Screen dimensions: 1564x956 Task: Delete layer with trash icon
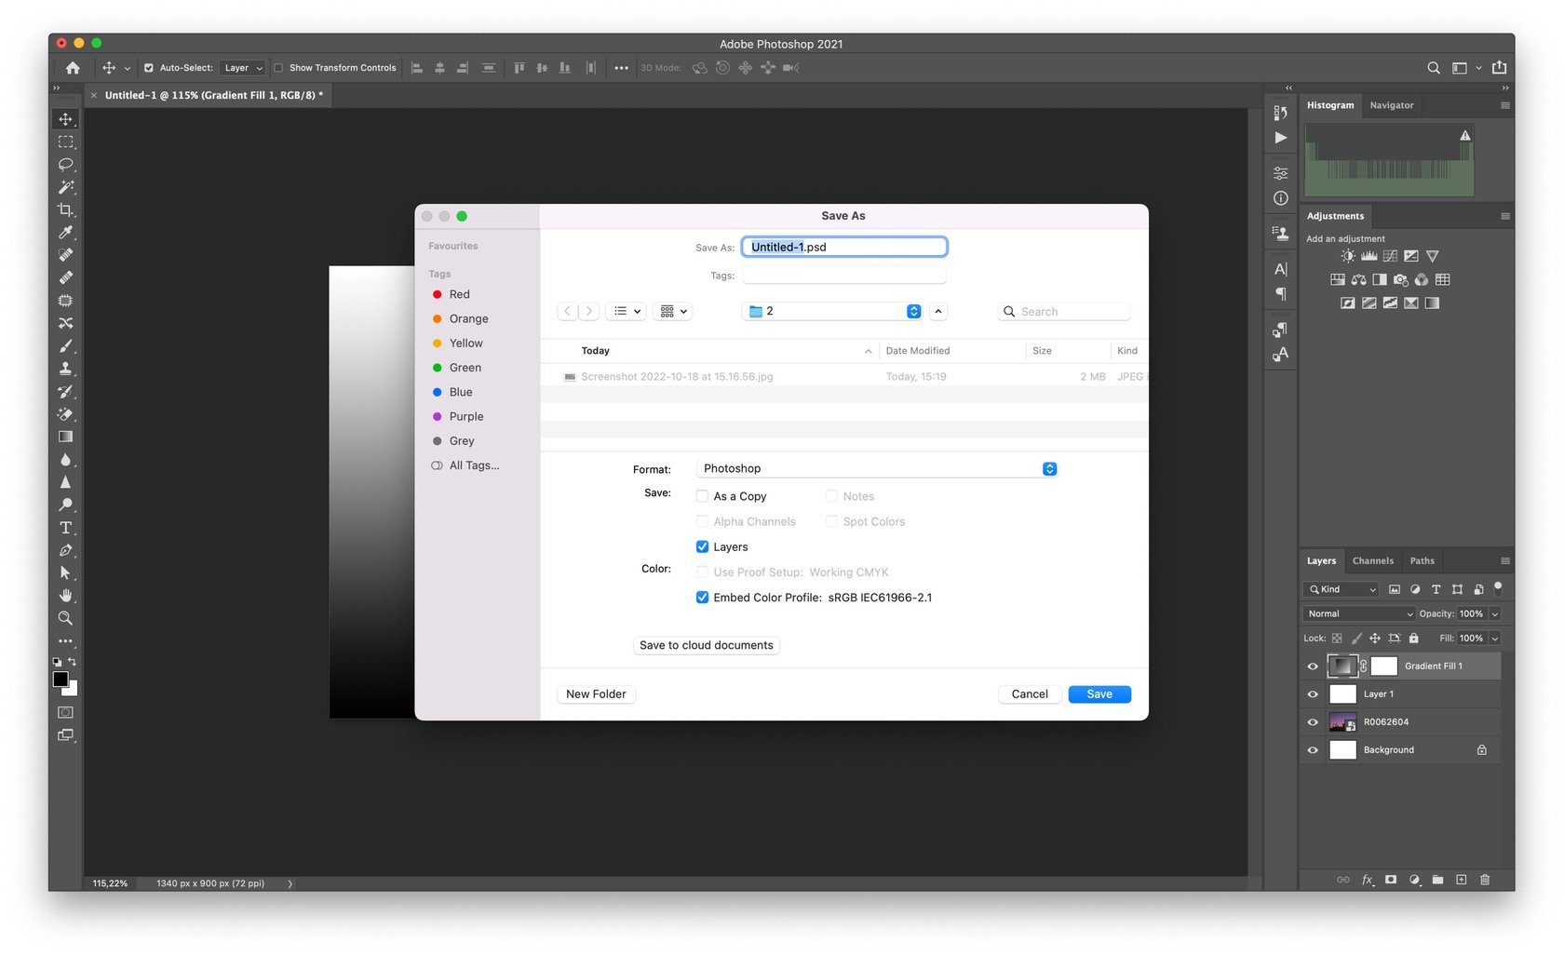[x=1485, y=880]
